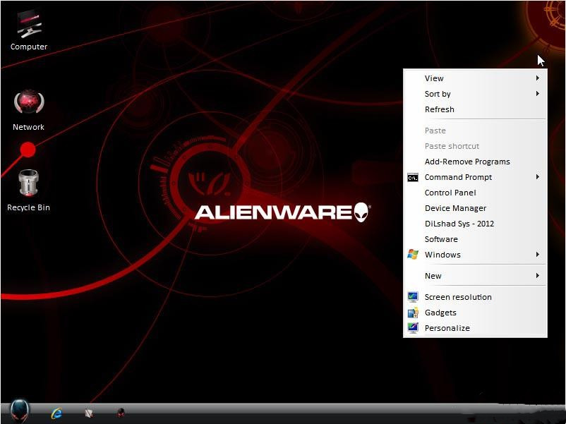Click Refresh in the context menu
566x424 pixels.
(x=475, y=109)
